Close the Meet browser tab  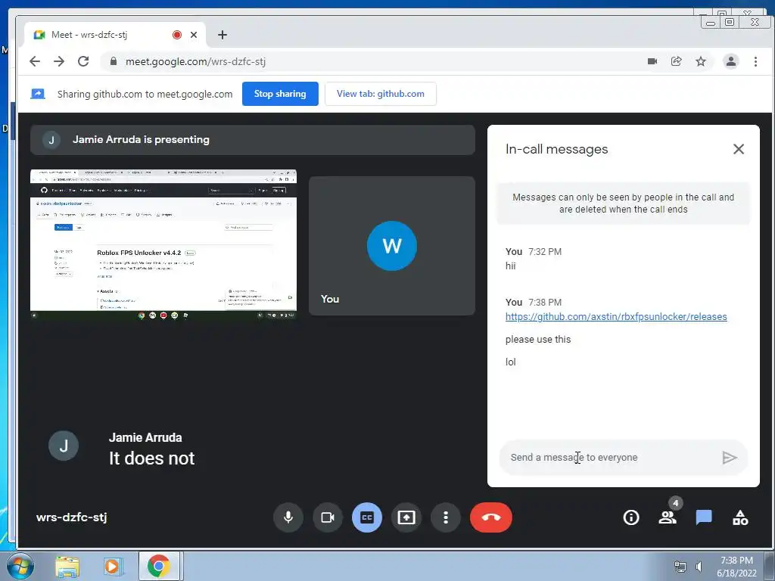pyautogui.click(x=194, y=35)
